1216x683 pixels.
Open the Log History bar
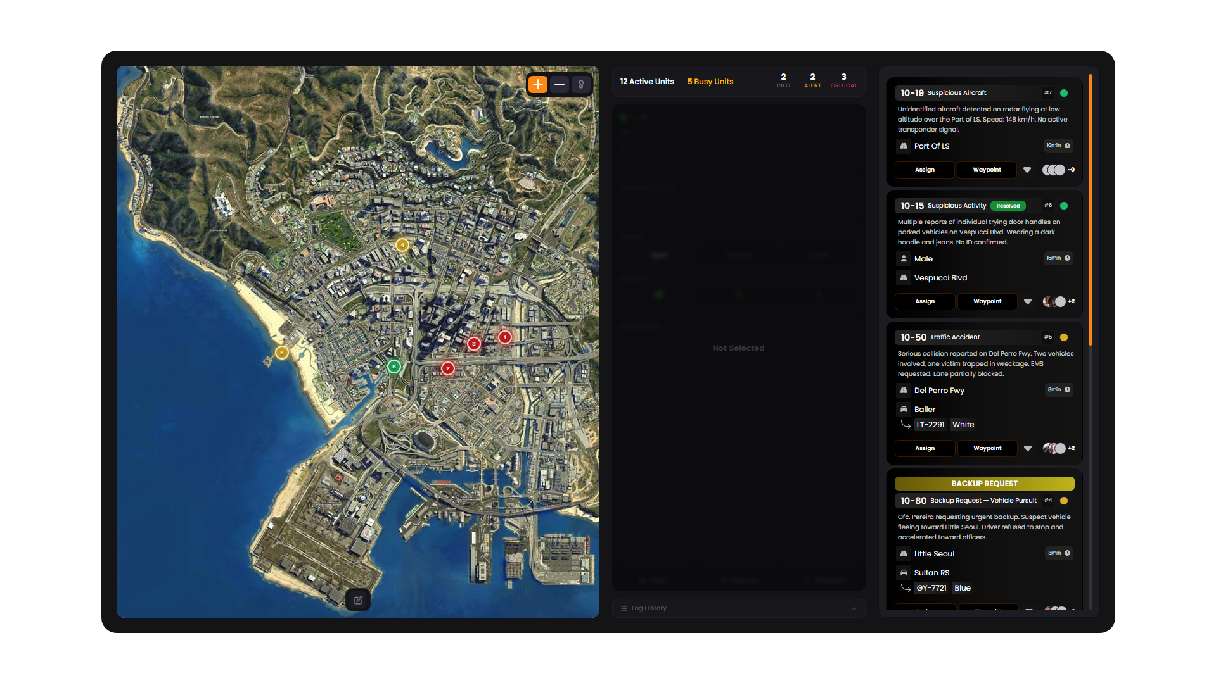[x=739, y=608]
